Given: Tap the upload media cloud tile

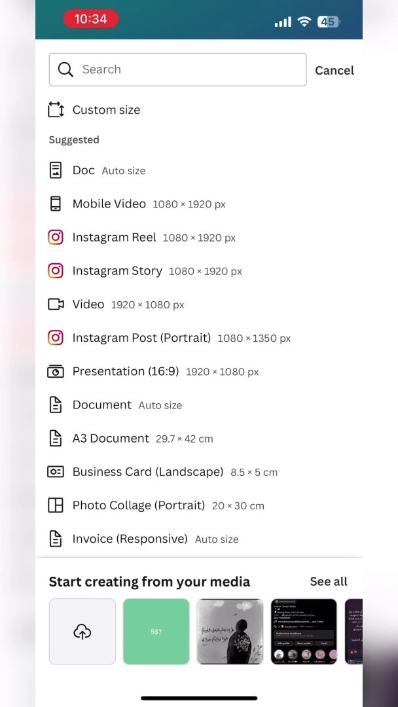Looking at the screenshot, I should point(82,632).
